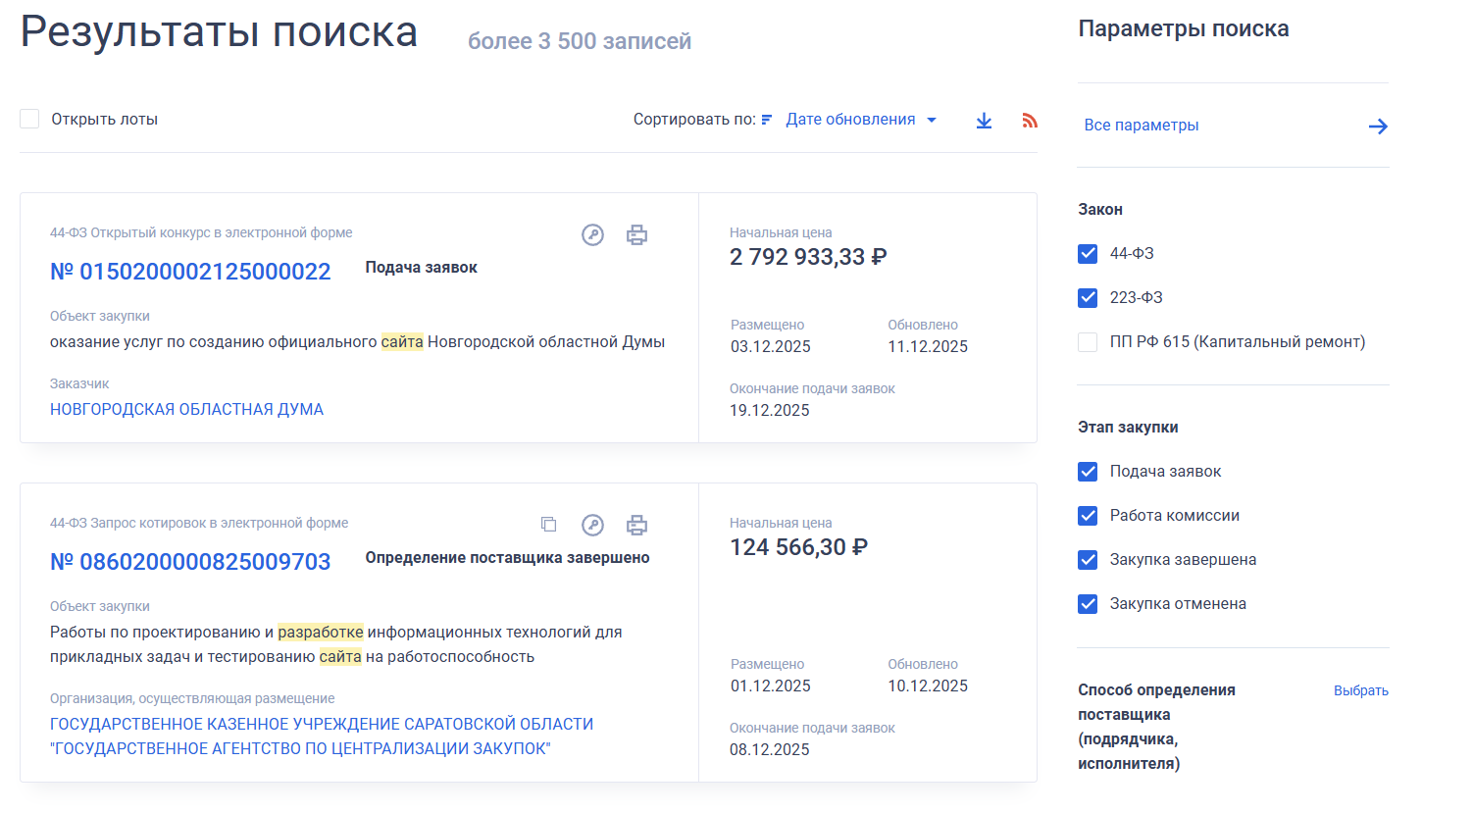The image size is (1473, 813).
Task: Check the Открыть лоты checkbox
Action: pyautogui.click(x=29, y=118)
